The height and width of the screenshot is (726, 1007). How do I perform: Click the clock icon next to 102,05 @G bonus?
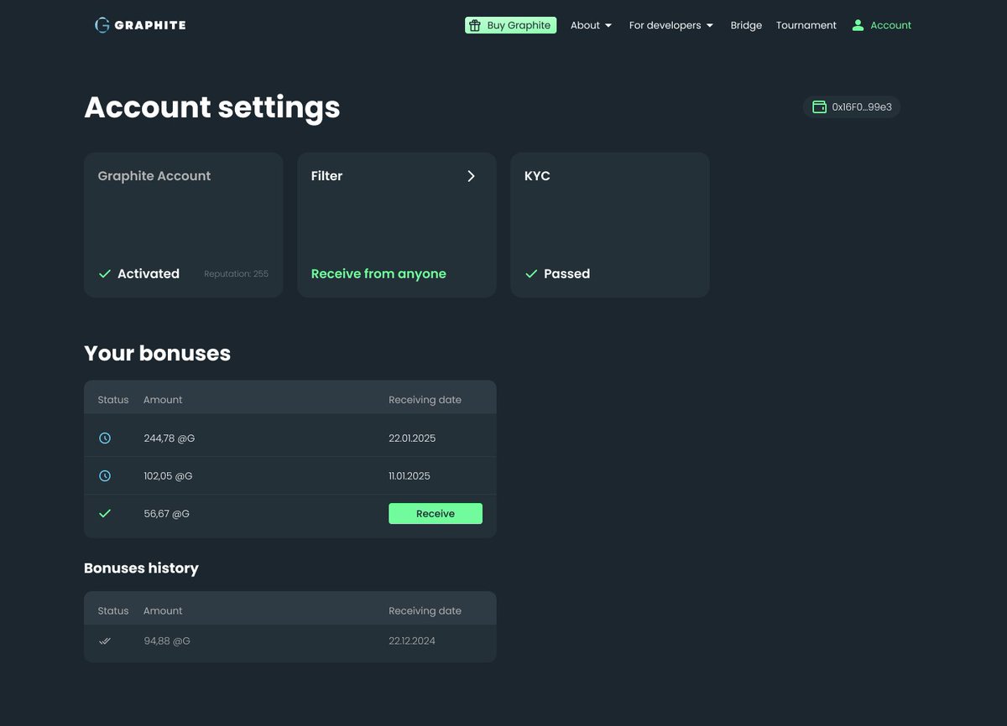click(x=104, y=475)
